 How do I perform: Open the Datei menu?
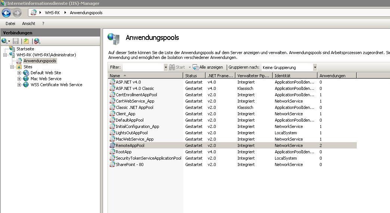(10, 24)
